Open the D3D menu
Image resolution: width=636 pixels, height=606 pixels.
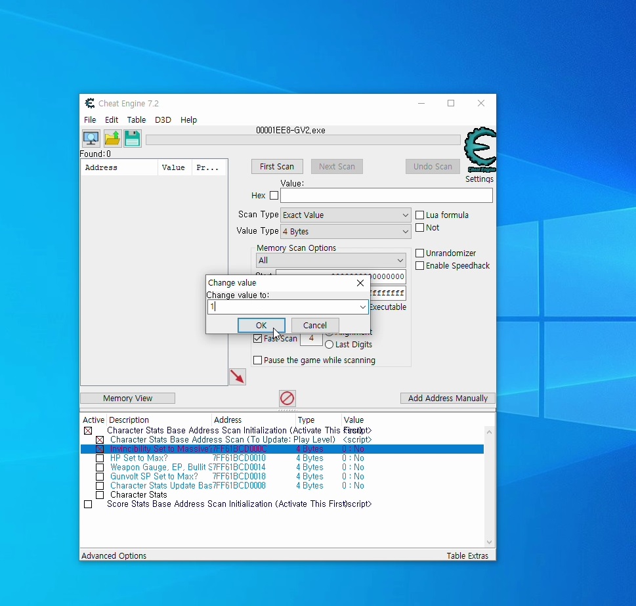pos(163,120)
